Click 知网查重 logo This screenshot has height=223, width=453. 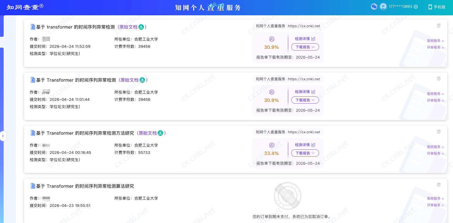point(25,7)
